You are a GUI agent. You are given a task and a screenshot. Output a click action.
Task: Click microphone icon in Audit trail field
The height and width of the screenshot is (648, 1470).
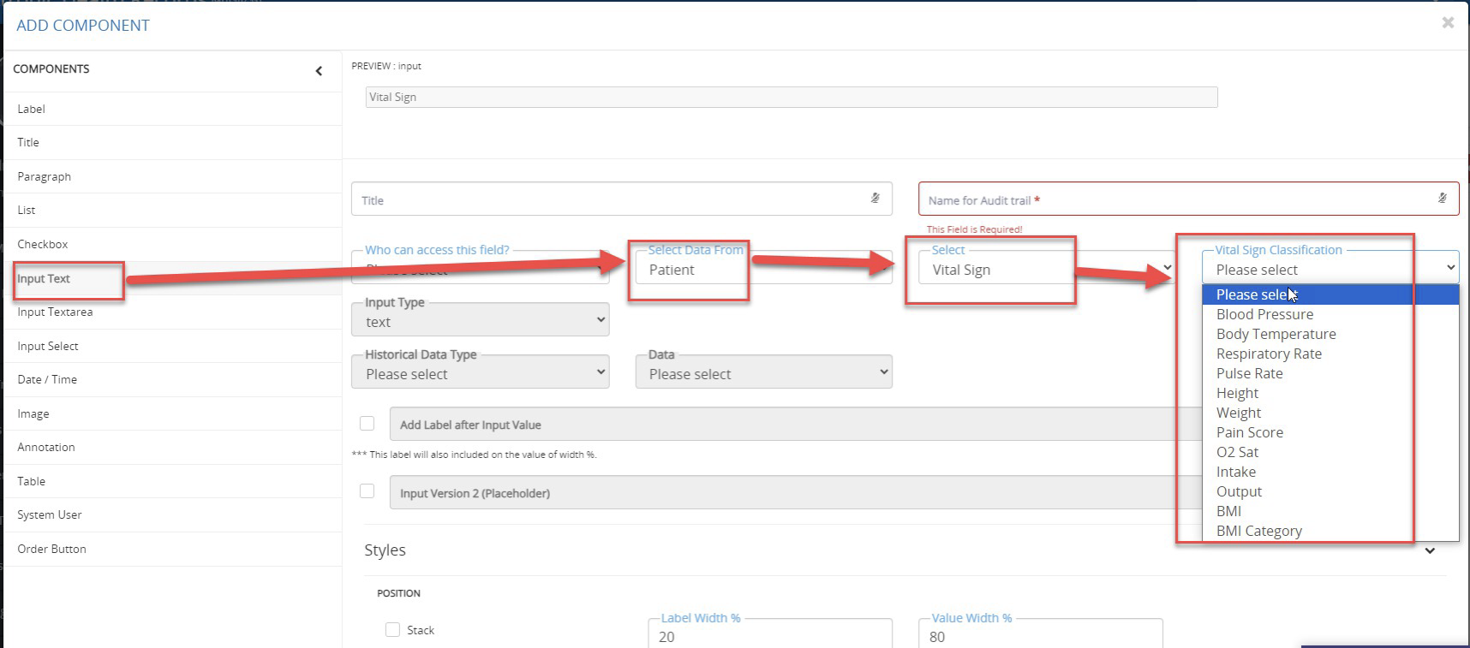click(x=1443, y=199)
